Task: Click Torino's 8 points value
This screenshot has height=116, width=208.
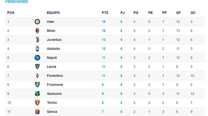Action: [103, 103]
